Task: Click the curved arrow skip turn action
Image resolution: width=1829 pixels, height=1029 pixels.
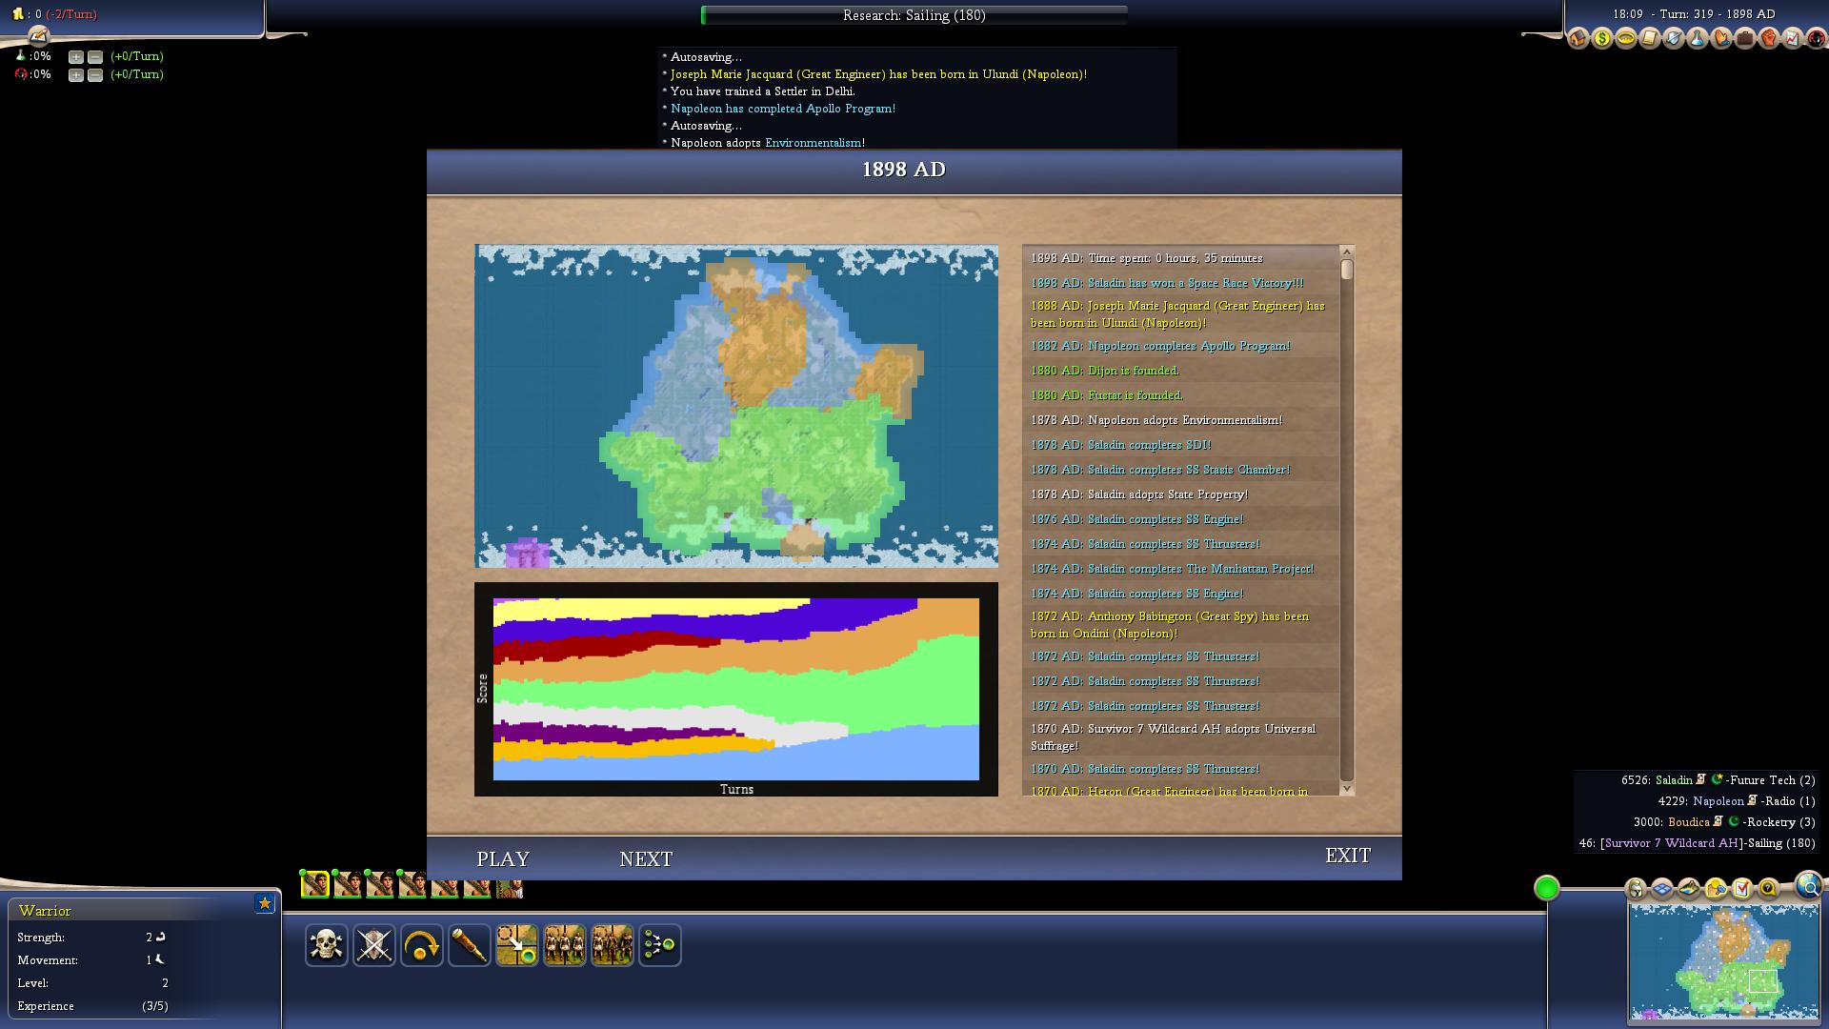Action: [421, 945]
